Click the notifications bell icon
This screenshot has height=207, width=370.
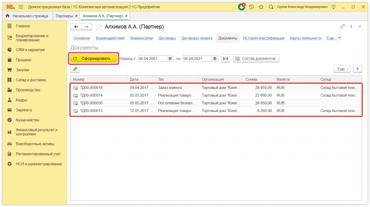click(241, 7)
